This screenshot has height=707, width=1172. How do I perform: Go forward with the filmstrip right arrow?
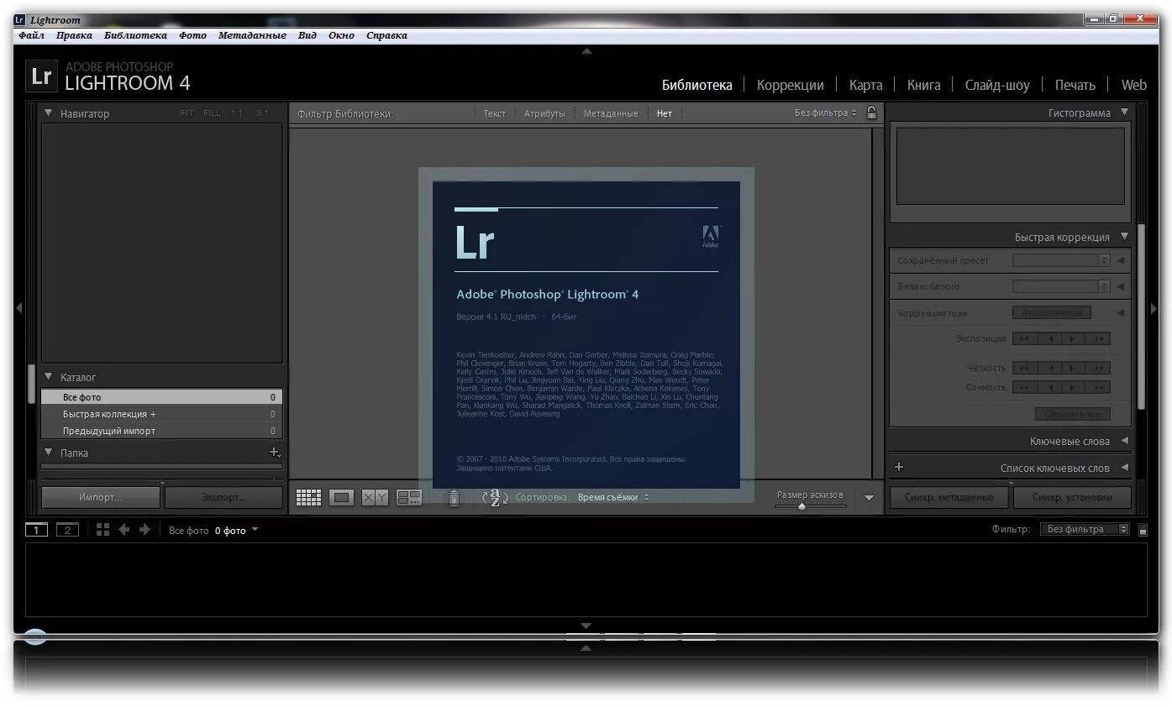(145, 529)
